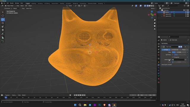
Task: Toggle Collection viewport visibility eye
Action: pos(186,10)
